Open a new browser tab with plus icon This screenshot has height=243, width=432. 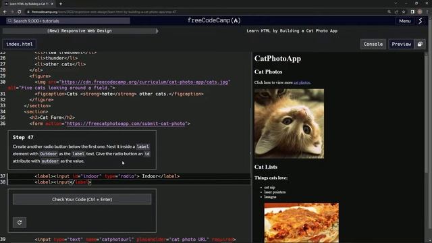point(61,4)
